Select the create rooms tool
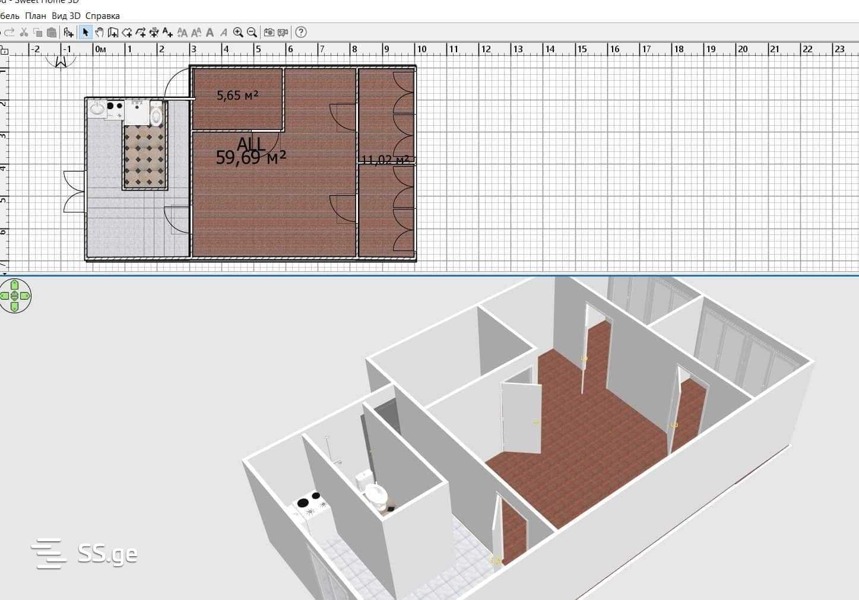 point(126,33)
